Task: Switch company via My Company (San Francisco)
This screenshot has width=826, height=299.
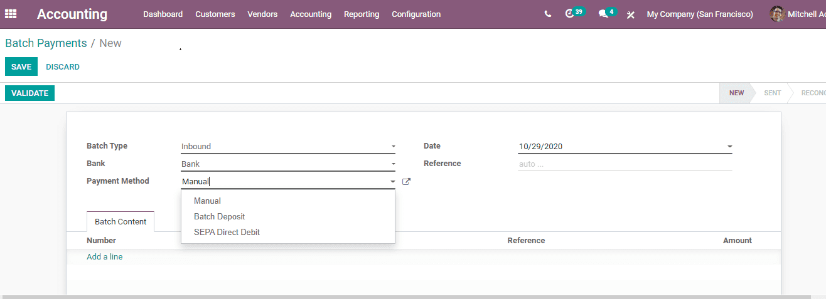Action: coord(700,14)
